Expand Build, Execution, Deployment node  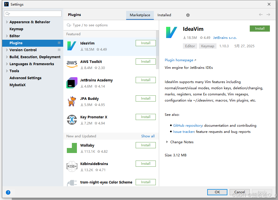click(x=7, y=57)
